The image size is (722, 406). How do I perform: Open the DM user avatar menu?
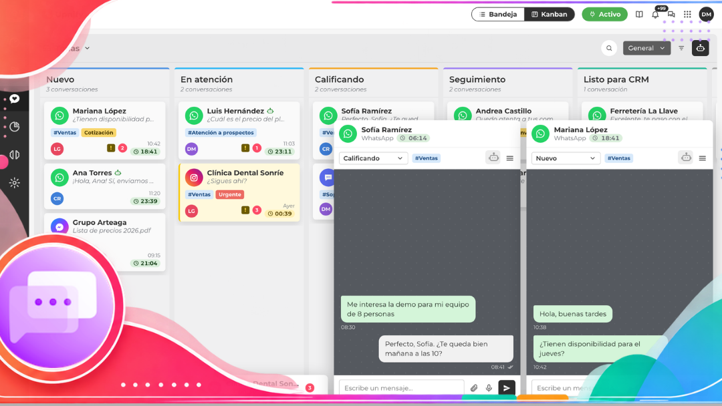point(707,14)
